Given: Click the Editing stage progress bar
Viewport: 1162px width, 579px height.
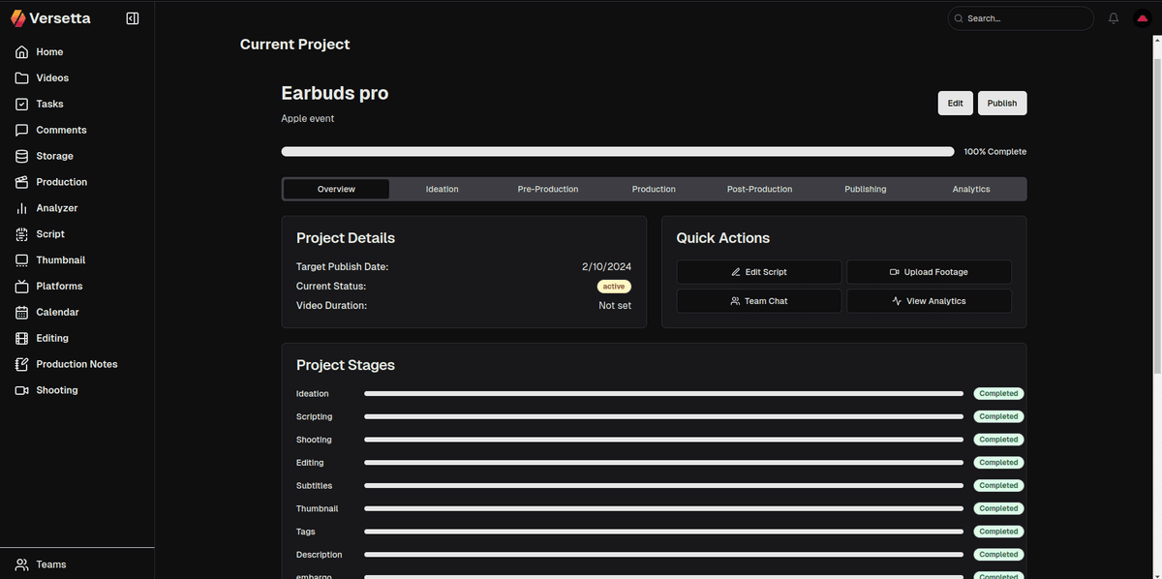Looking at the screenshot, I should (664, 463).
